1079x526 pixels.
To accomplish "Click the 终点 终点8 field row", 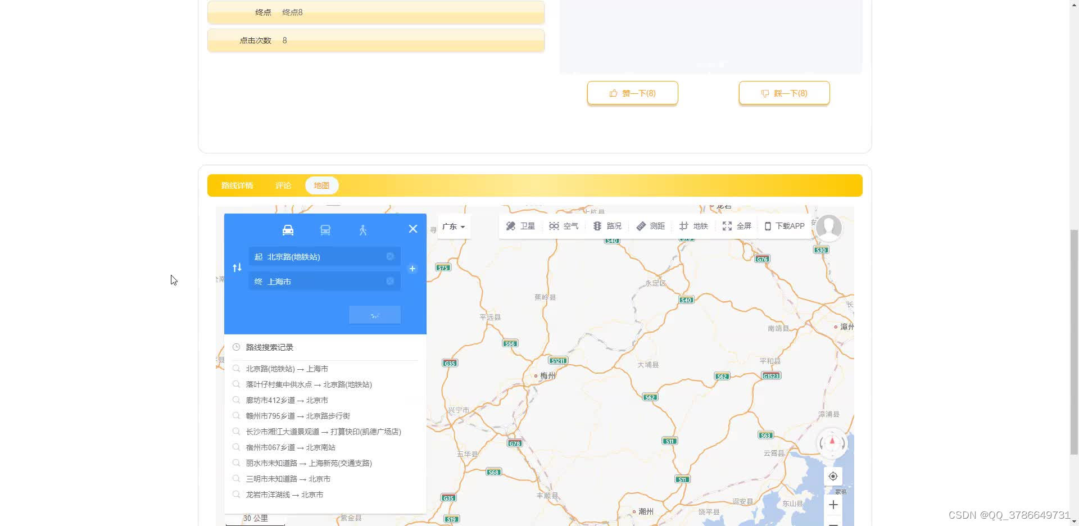I will point(376,12).
